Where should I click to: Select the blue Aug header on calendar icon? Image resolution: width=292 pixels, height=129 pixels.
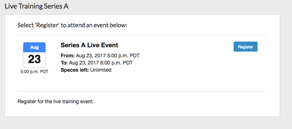[x=34, y=47]
